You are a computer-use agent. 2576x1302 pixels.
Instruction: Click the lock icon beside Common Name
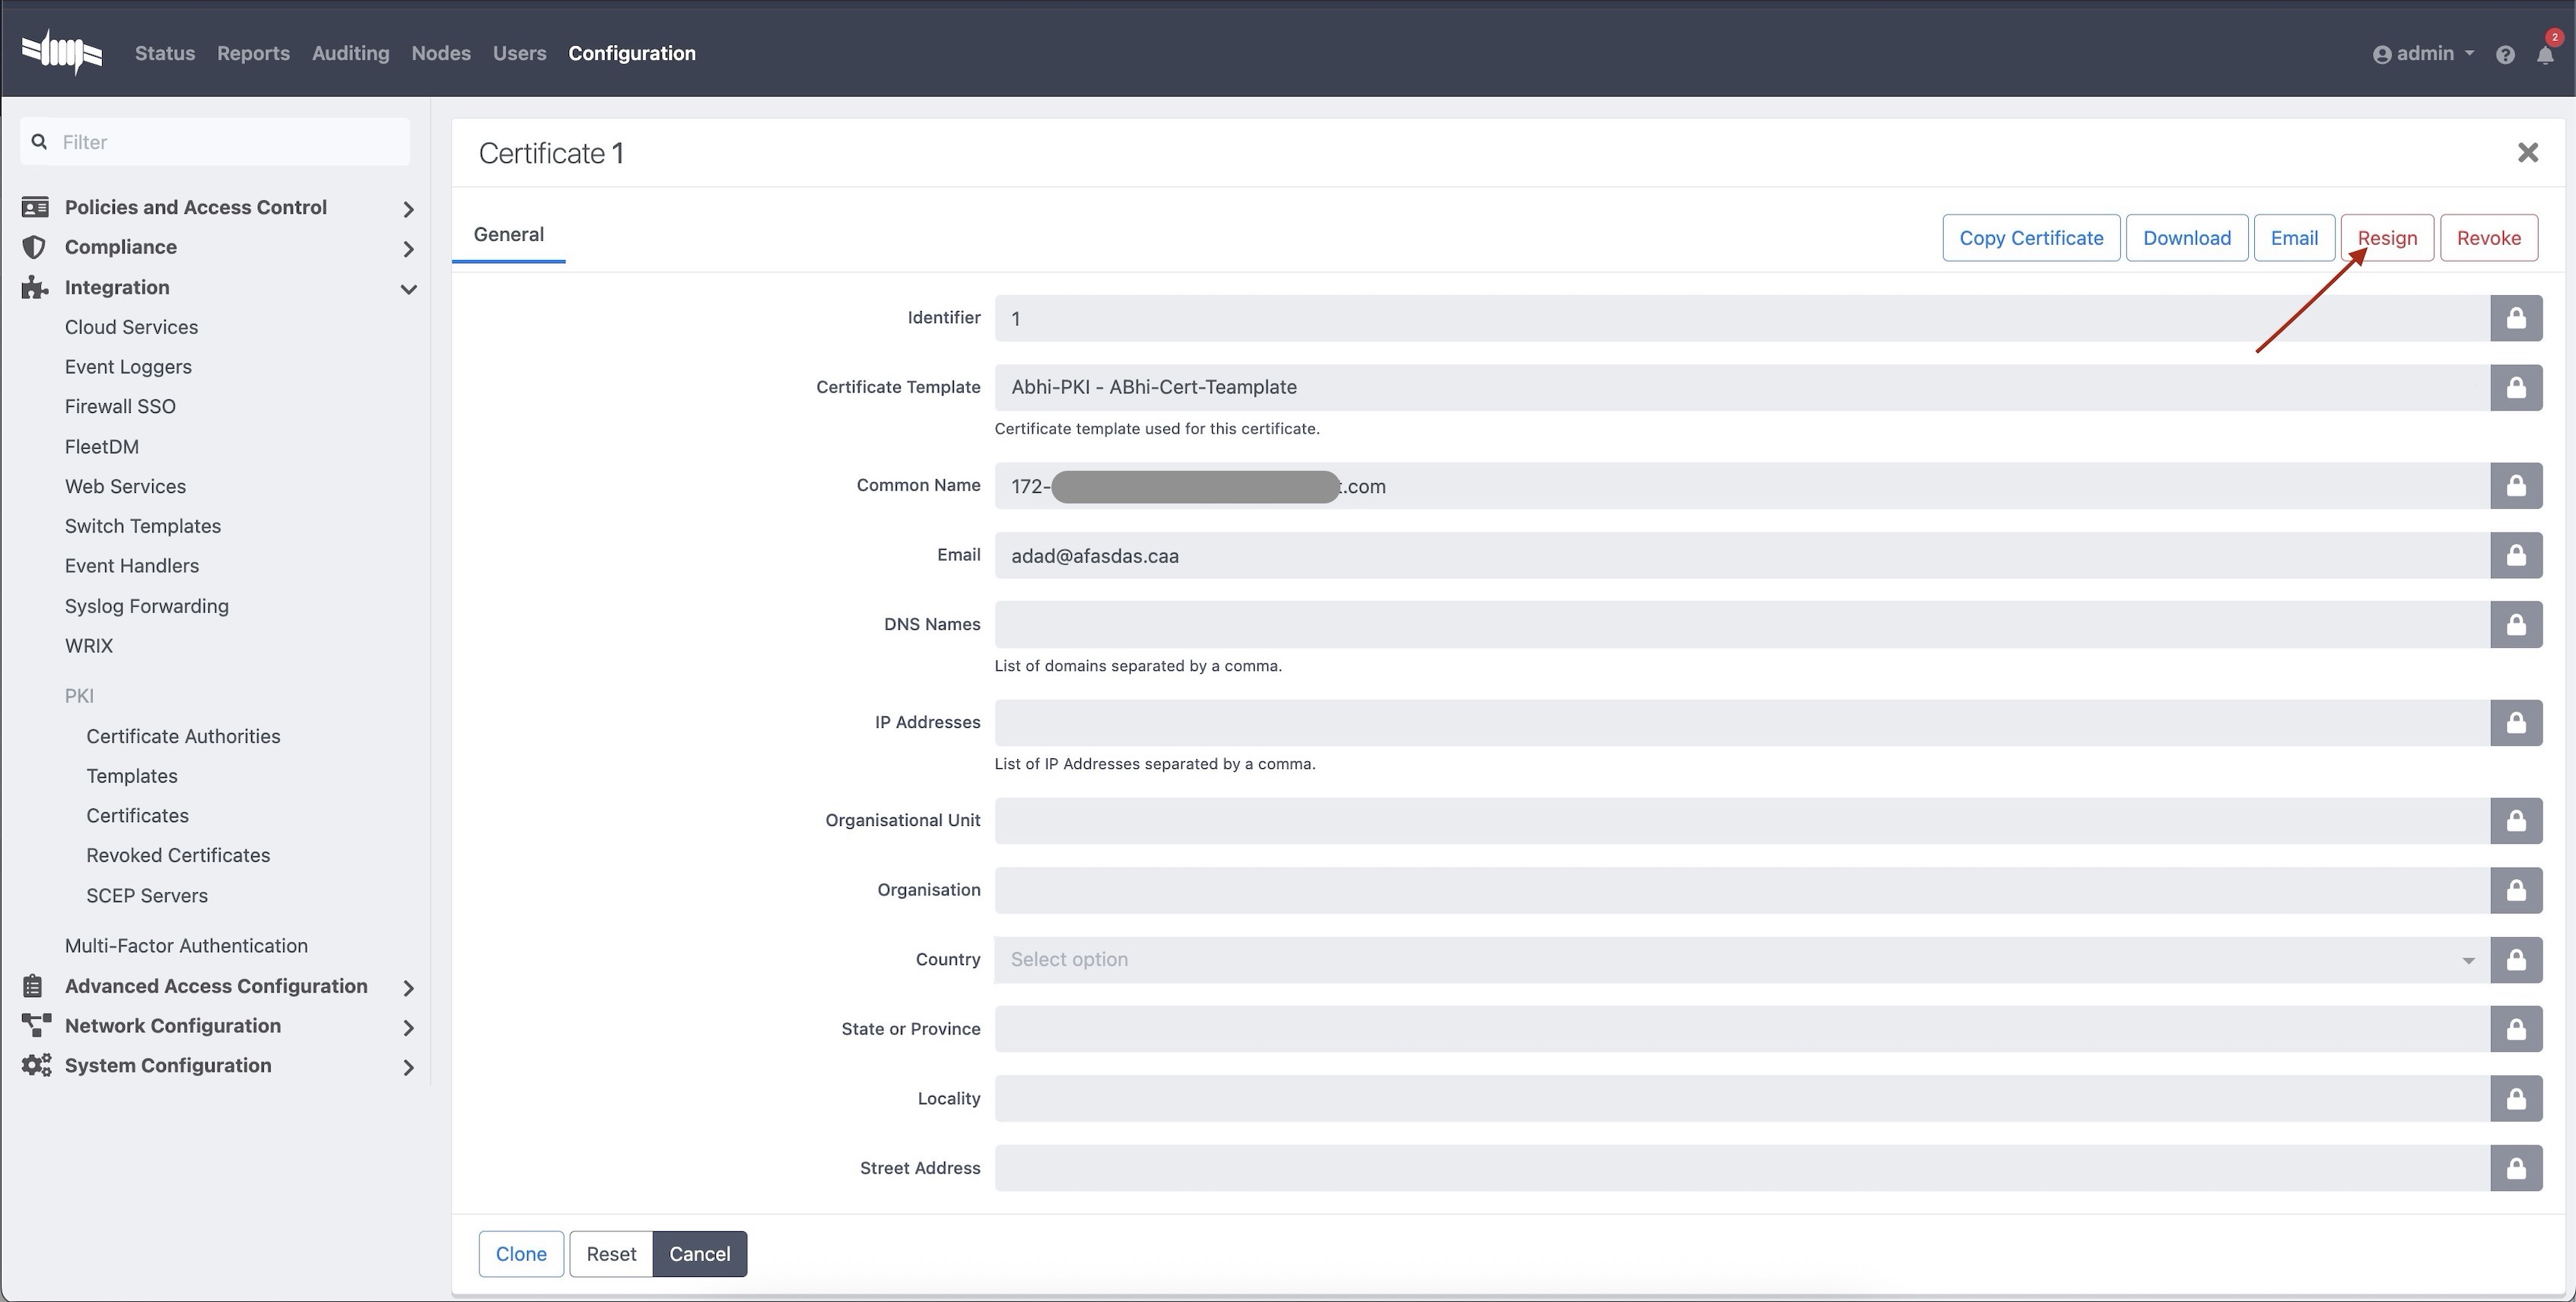point(2516,486)
